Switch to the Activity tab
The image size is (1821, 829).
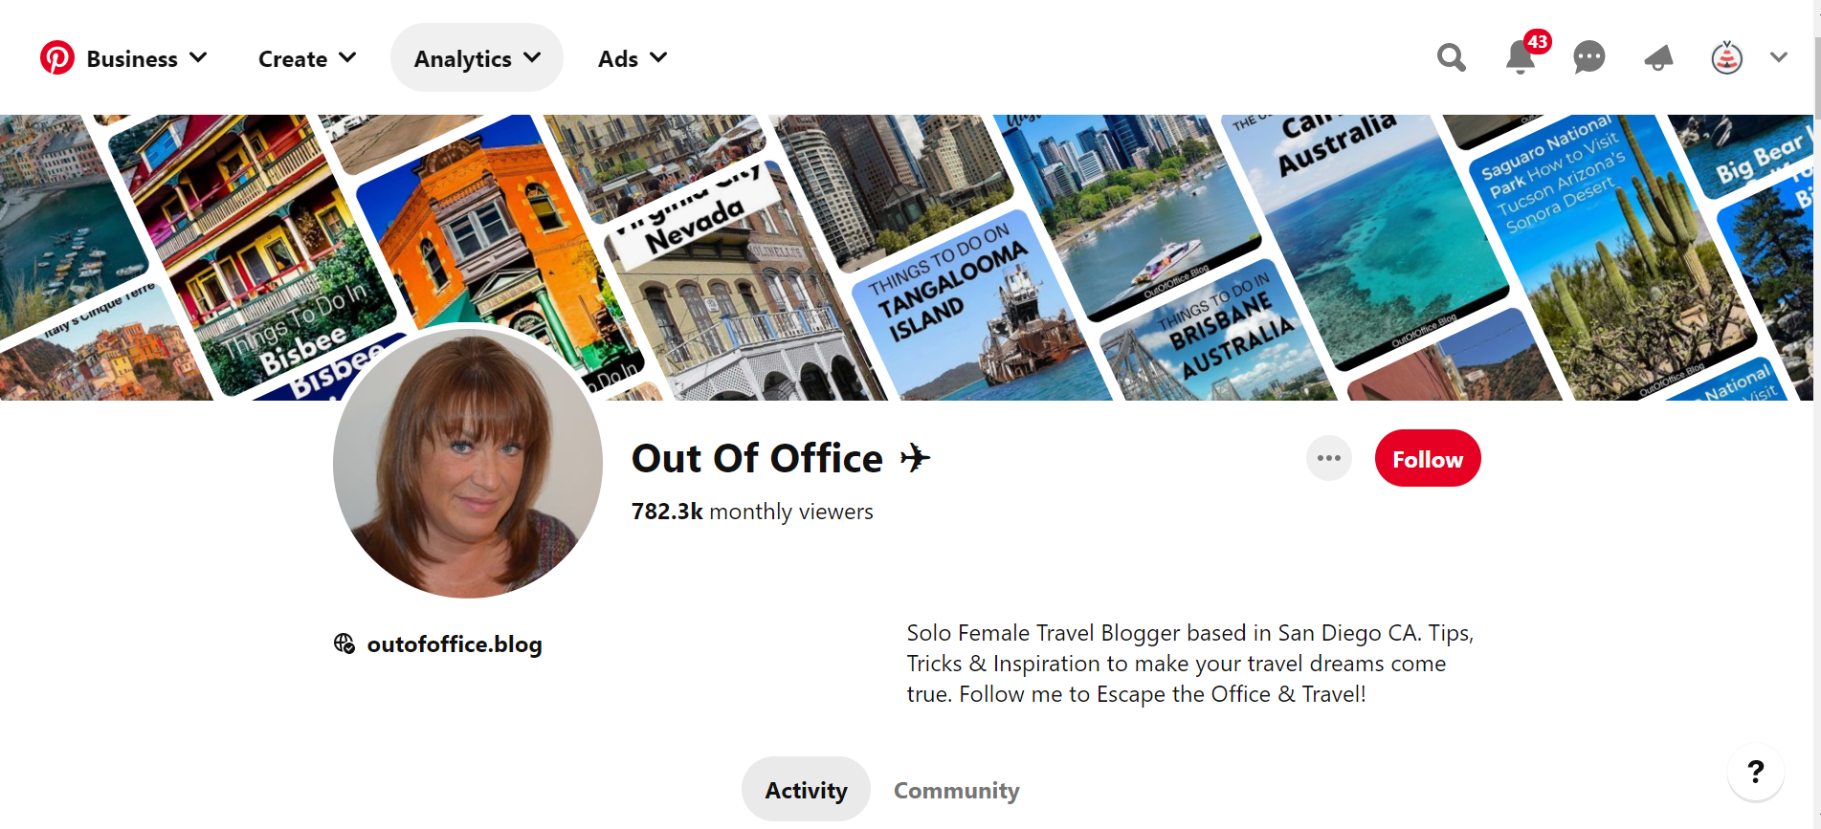click(x=806, y=790)
